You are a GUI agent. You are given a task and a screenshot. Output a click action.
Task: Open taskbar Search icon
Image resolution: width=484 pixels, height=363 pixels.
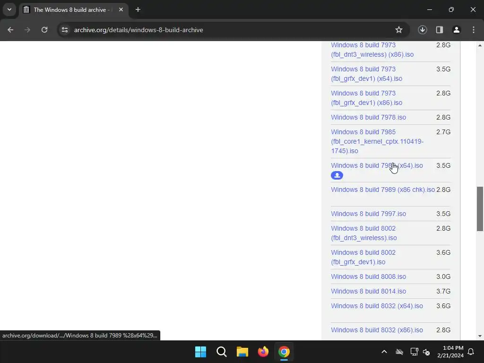click(221, 352)
